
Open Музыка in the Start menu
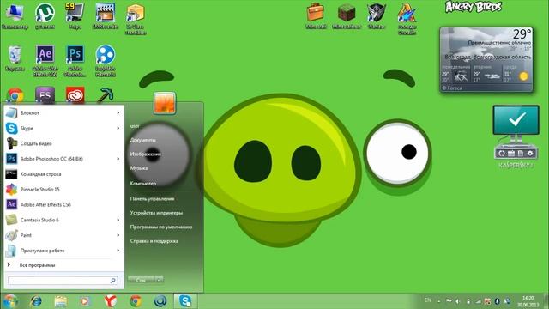(x=139, y=168)
